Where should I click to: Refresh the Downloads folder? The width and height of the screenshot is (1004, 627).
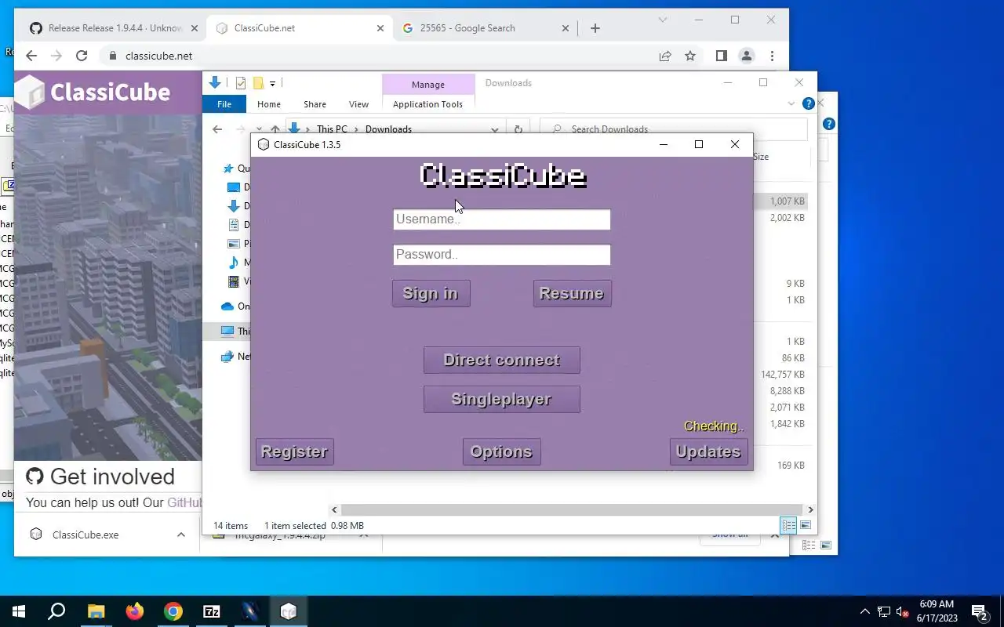[518, 129]
